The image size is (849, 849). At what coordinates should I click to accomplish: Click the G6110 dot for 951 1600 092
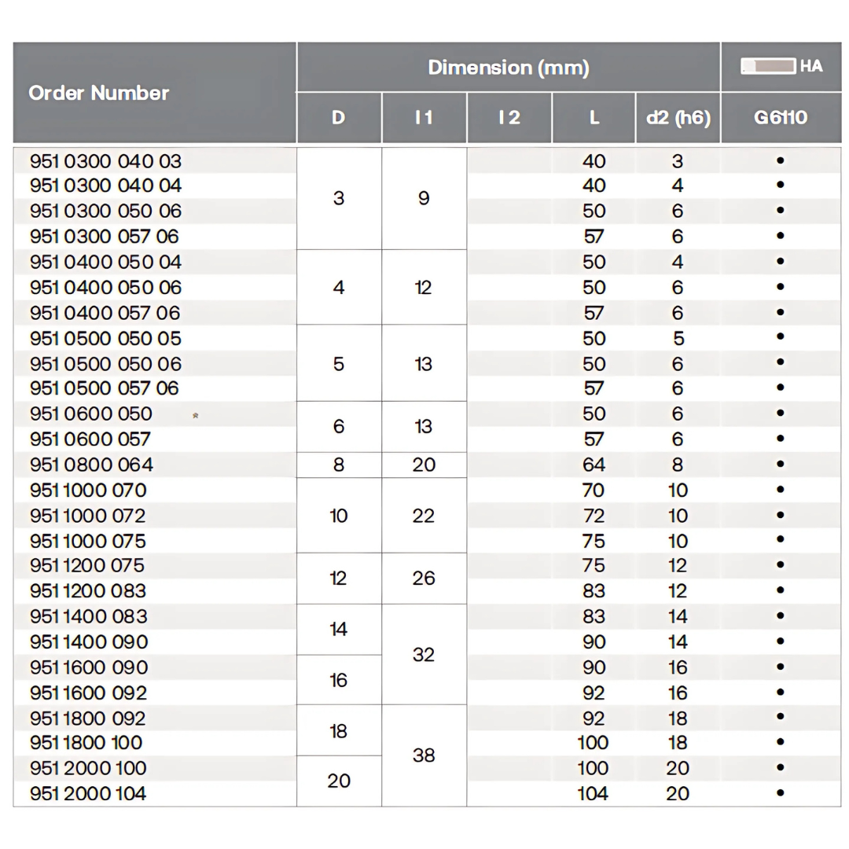point(780,693)
